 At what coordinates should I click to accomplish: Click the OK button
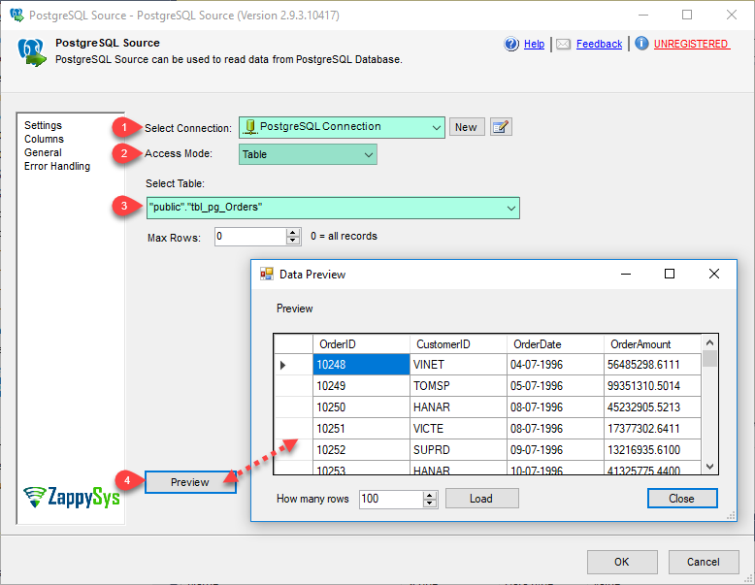point(622,562)
